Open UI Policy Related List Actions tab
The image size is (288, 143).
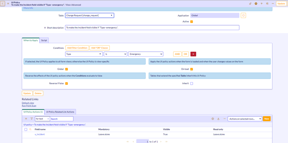[x=60, y=112]
